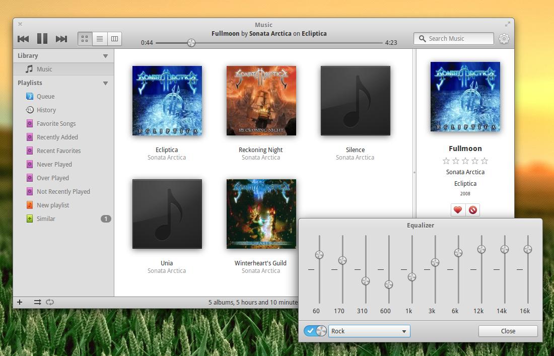The width and height of the screenshot is (554, 356).
Task: Rate Fullmoon one star
Action: click(446, 161)
